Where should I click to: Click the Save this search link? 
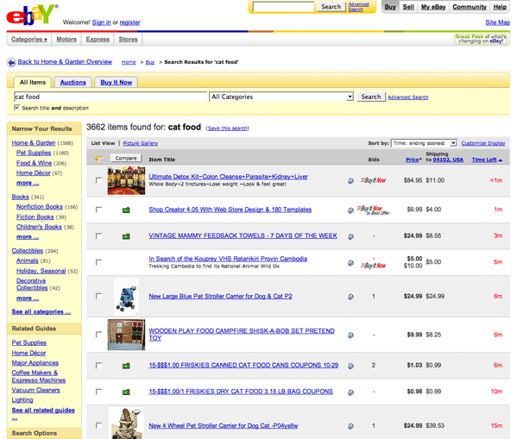pyautogui.click(x=228, y=129)
